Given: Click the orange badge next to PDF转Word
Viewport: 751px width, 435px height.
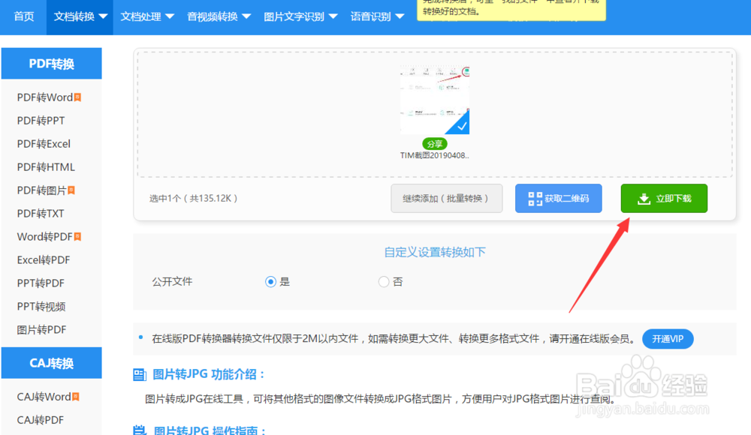Looking at the screenshot, I should click(77, 97).
